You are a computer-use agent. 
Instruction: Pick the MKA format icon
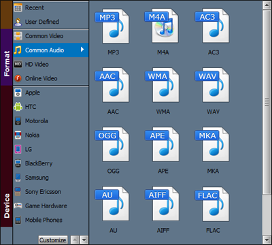(x=212, y=145)
